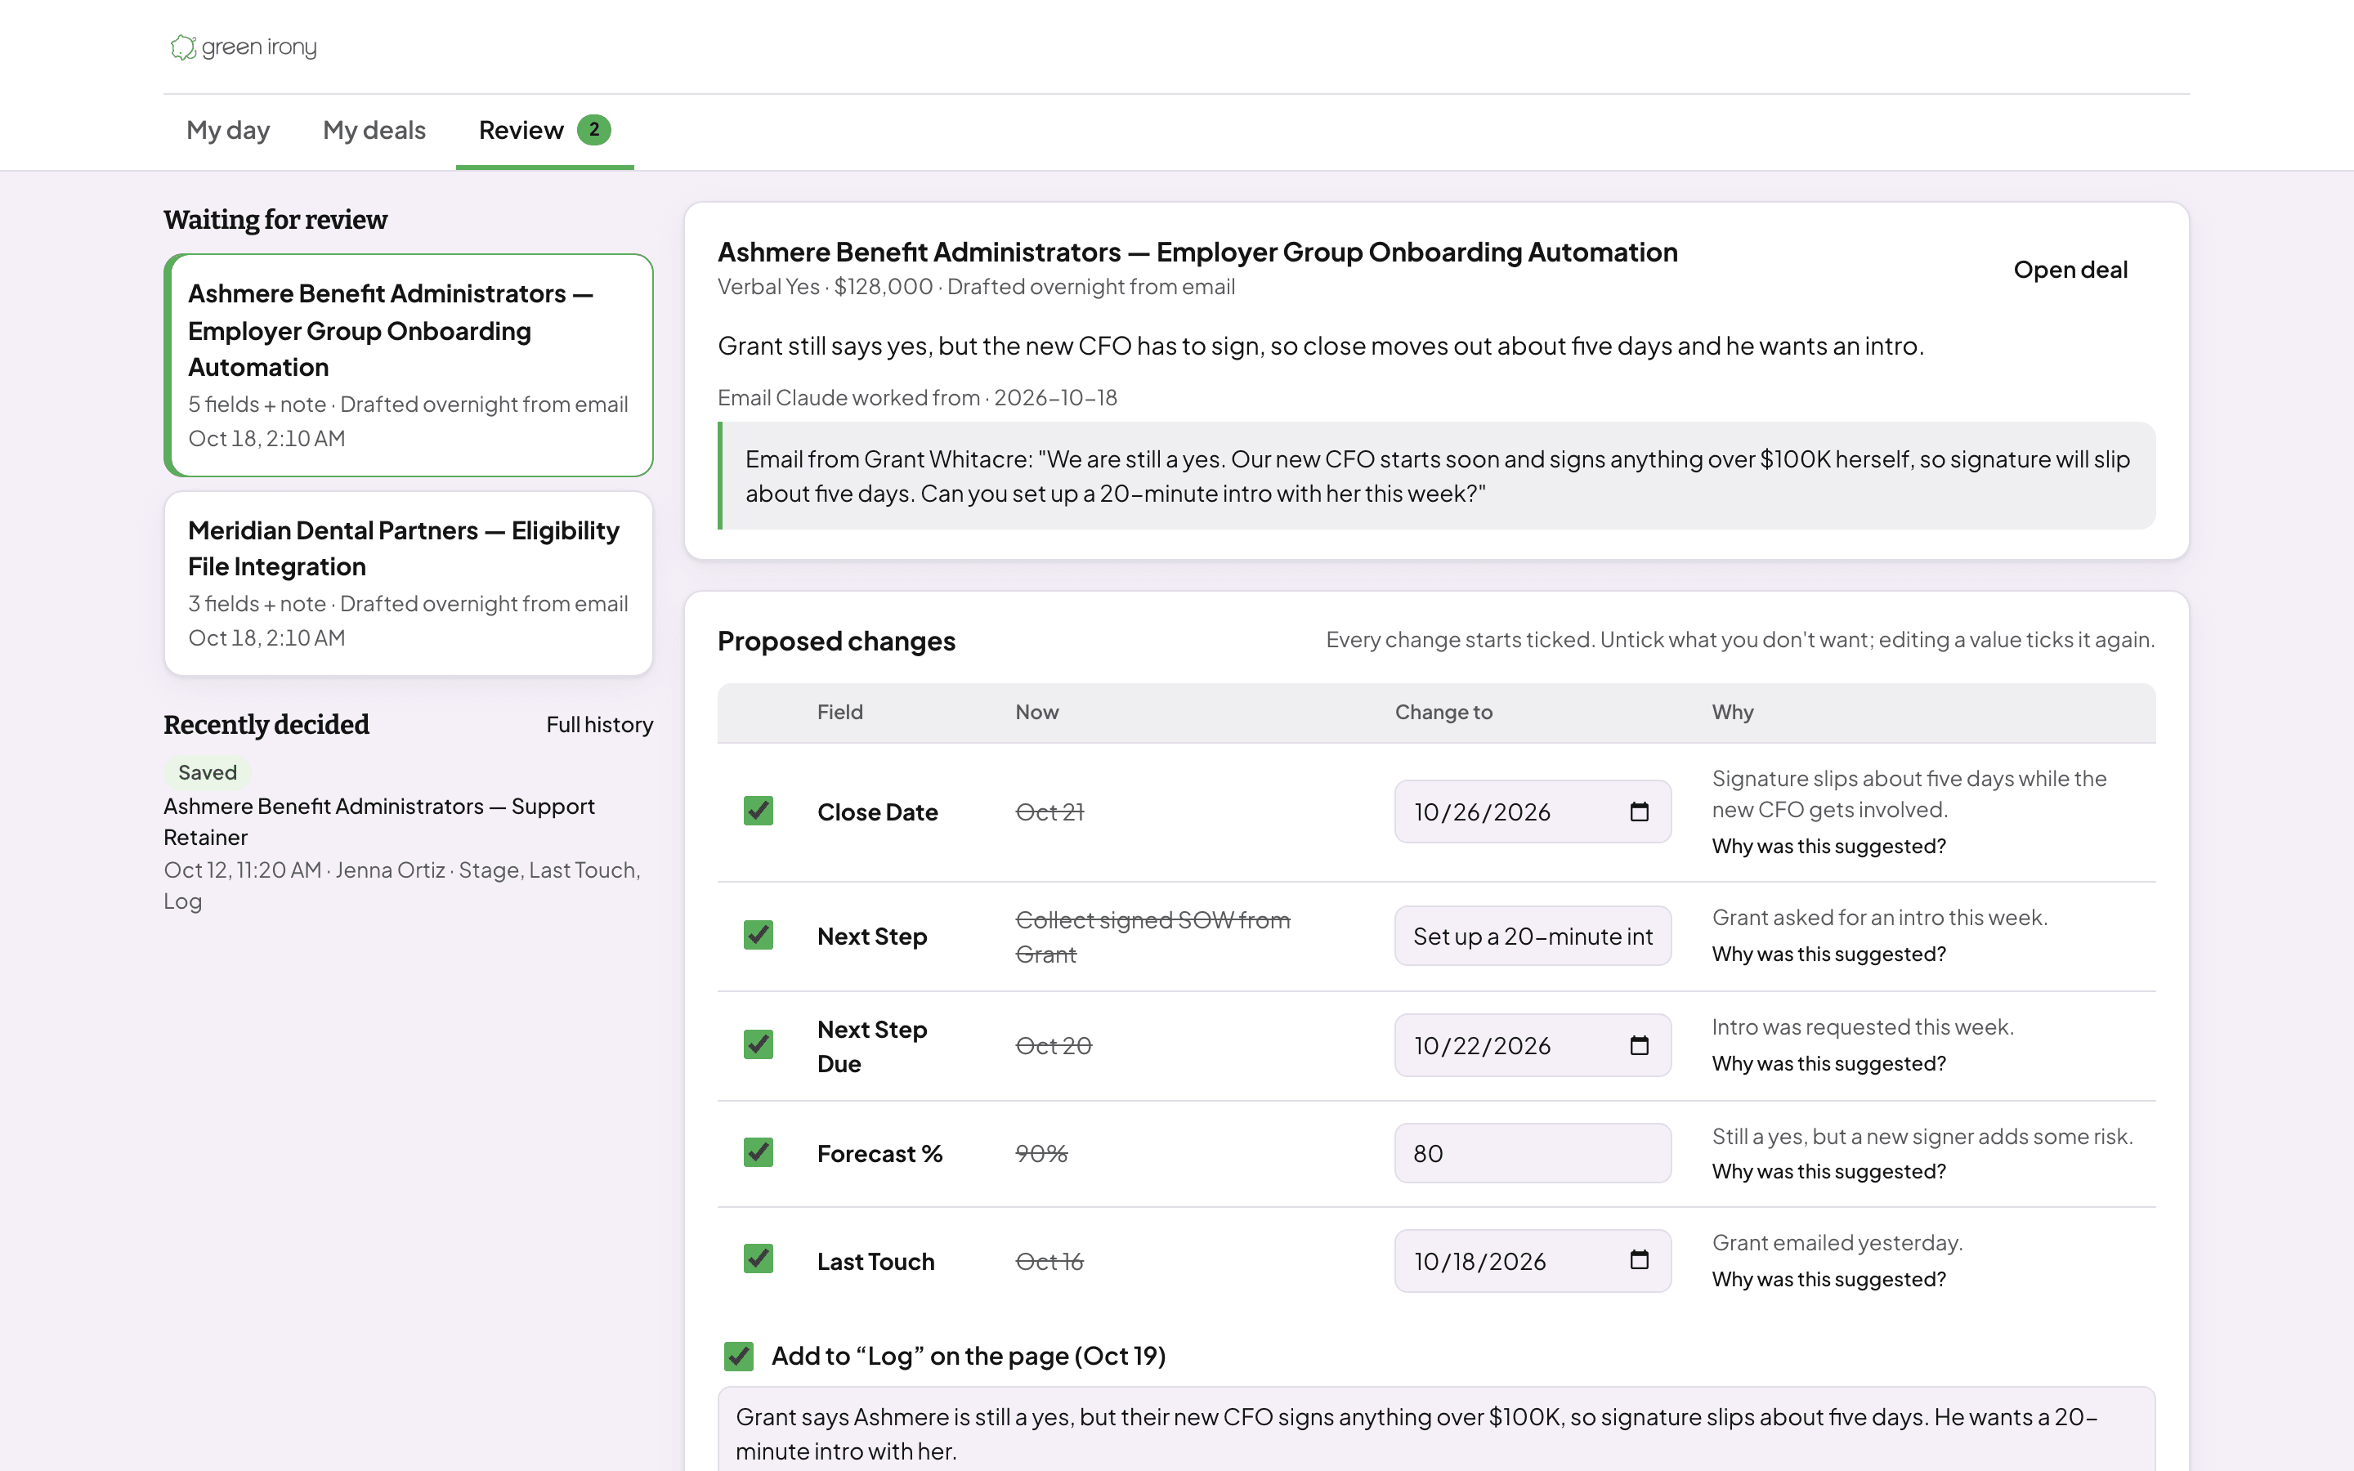This screenshot has height=1471, width=2354.
Task: Untick the Next Step Due checkbox
Action: point(758,1044)
